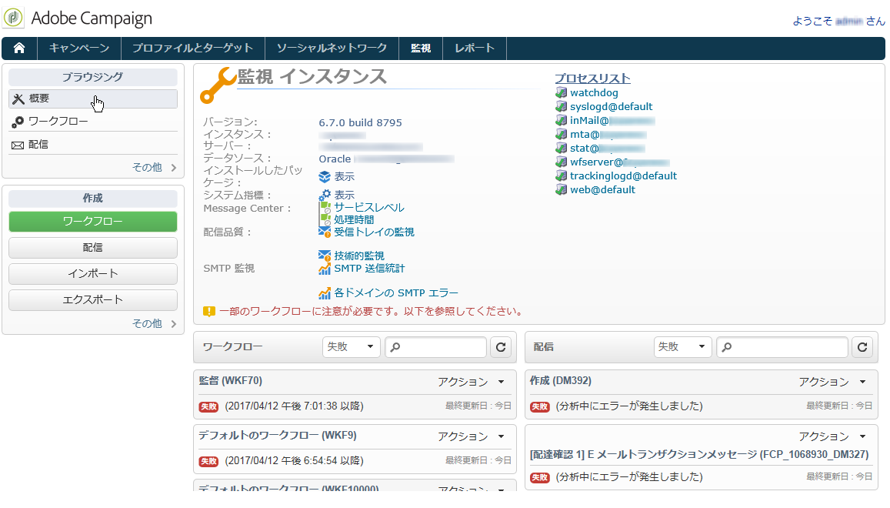Open the キャンペーン menu tab
Image resolution: width=890 pixels, height=508 pixels.
pos(79,48)
